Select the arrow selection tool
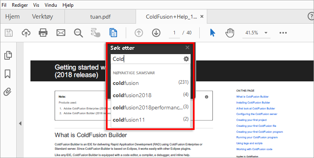Viewport: 314px width, 158px height. pyautogui.click(x=212, y=33)
